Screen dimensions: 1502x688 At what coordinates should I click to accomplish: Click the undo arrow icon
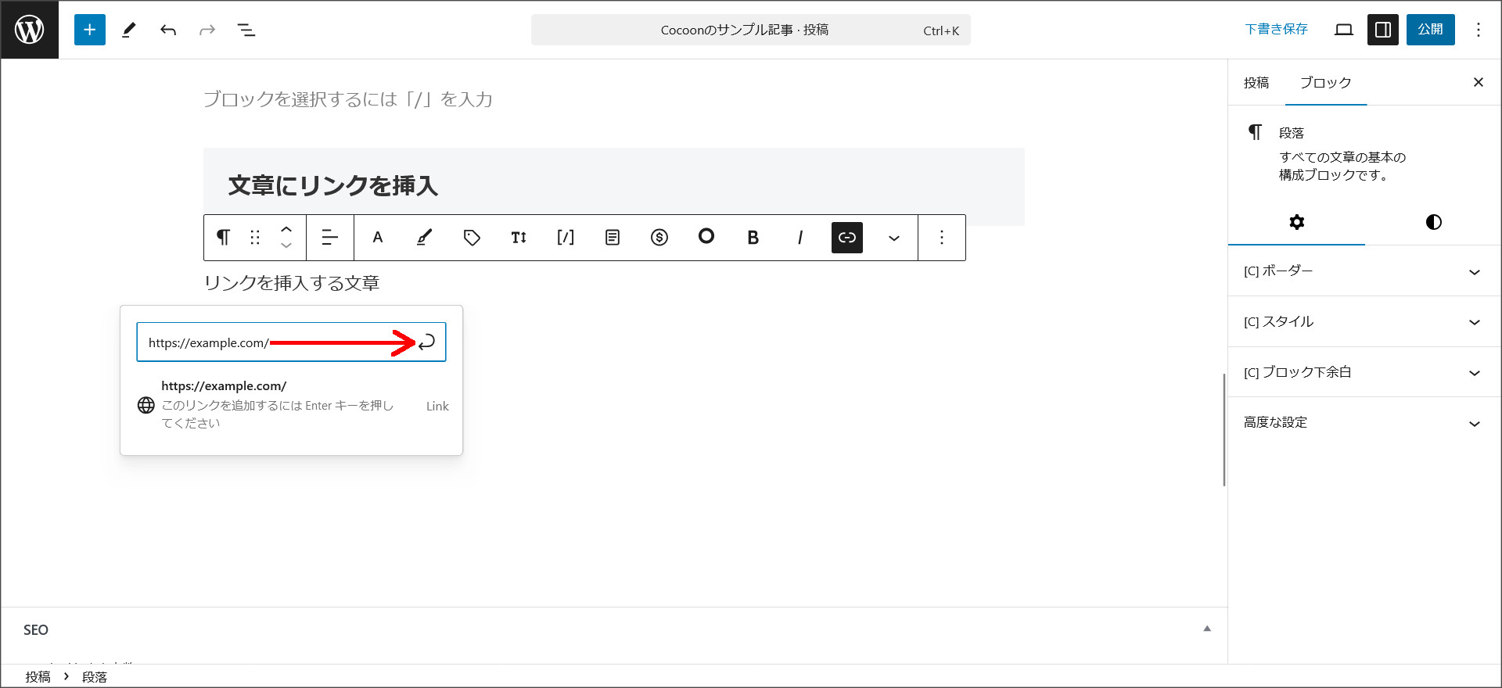click(x=168, y=30)
